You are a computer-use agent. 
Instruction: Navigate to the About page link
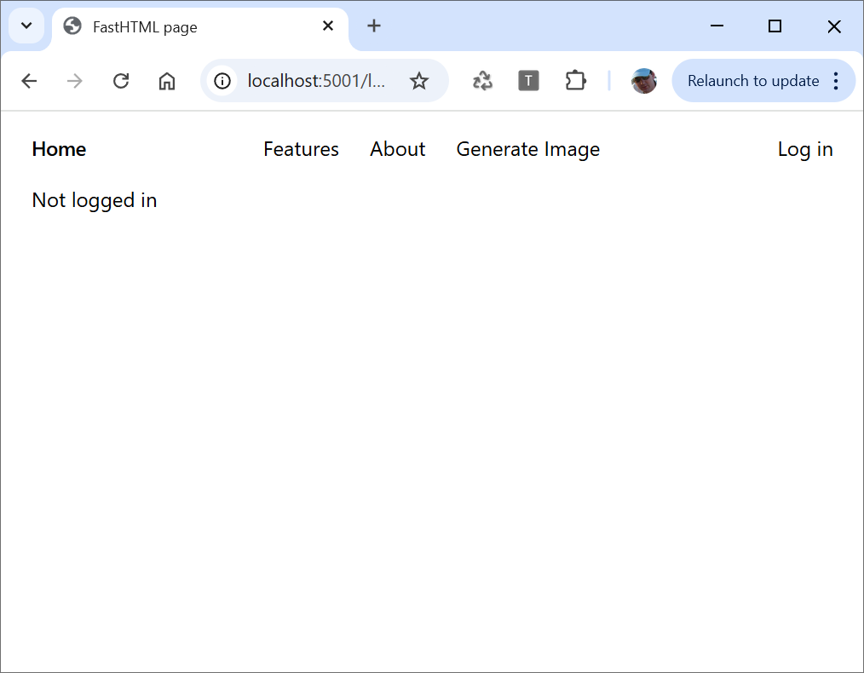coord(397,149)
